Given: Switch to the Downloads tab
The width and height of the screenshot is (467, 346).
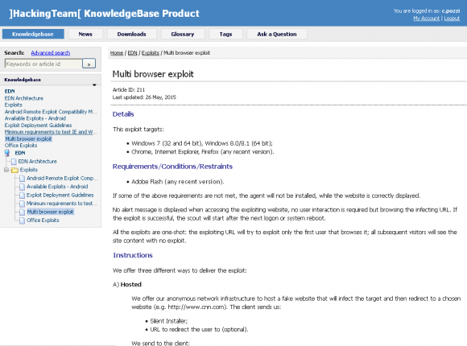Looking at the screenshot, I should 131,34.
